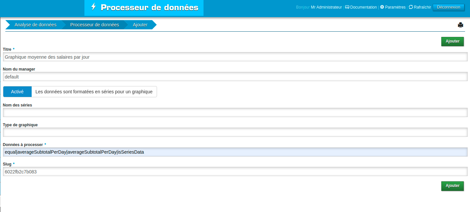This screenshot has width=470, height=212.
Task: Click the Rafraîchir refresh icon
Action: [x=411, y=7]
